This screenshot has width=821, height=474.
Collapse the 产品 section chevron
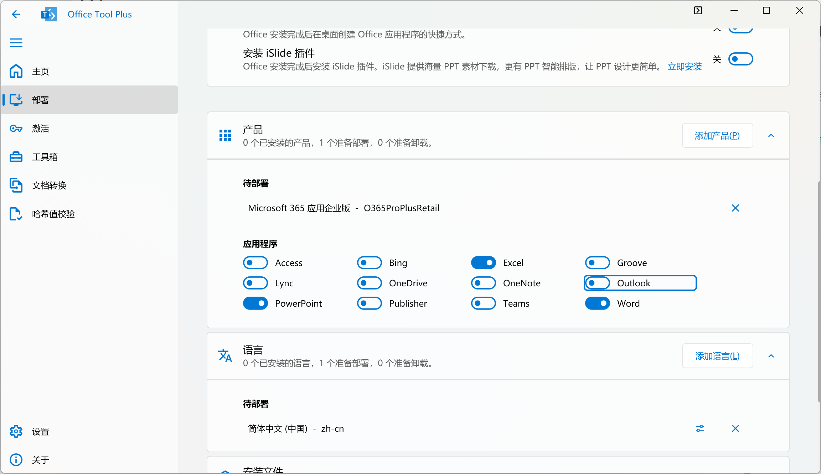[771, 135]
